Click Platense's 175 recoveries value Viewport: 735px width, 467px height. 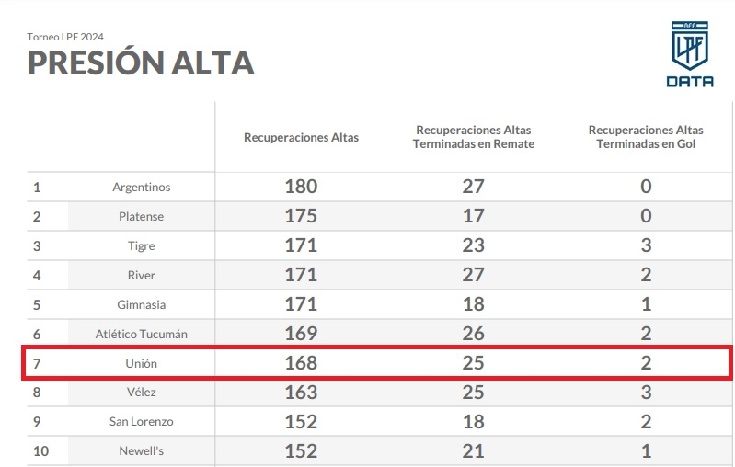tap(301, 216)
